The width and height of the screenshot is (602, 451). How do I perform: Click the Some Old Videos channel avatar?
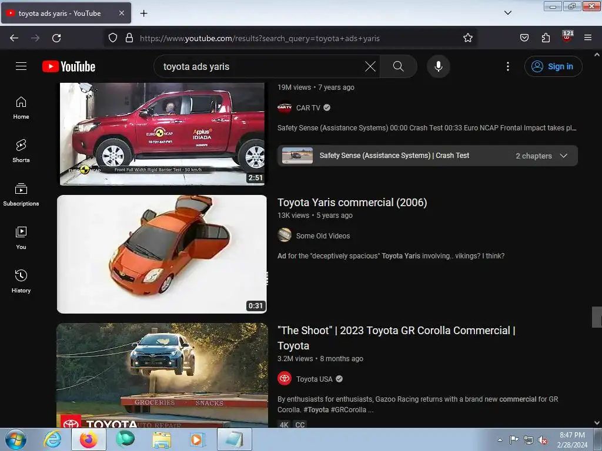pyautogui.click(x=285, y=235)
